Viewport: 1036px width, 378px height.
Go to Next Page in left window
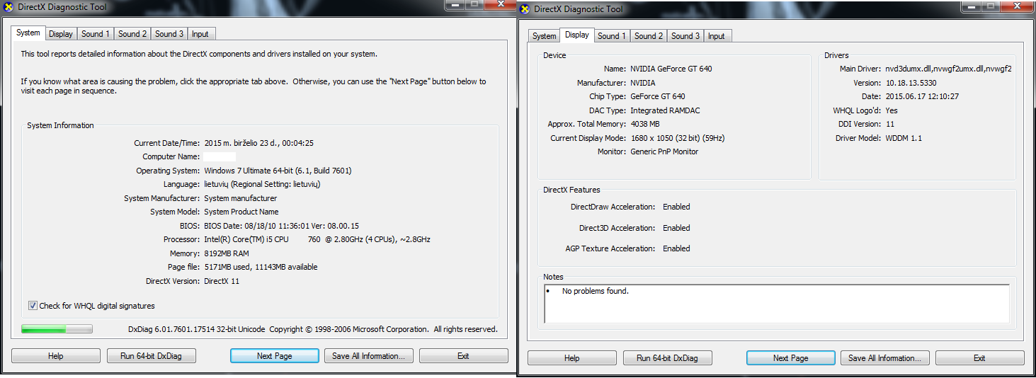pos(275,356)
